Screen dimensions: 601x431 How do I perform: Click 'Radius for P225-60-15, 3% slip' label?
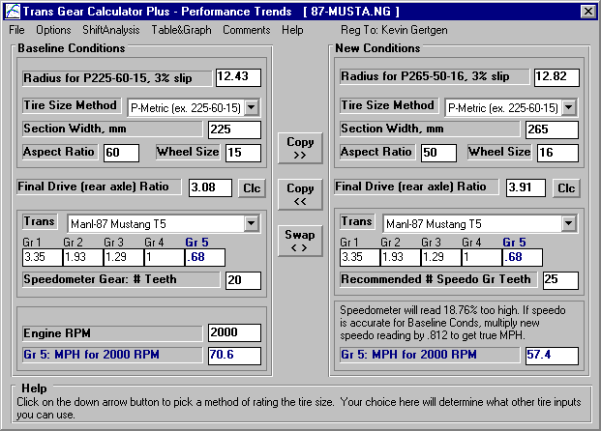coord(117,78)
